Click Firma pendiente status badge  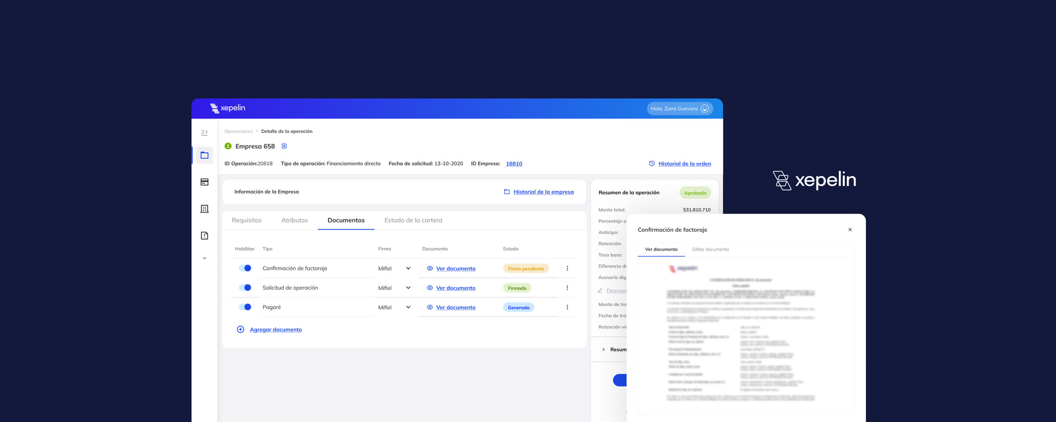tap(526, 268)
